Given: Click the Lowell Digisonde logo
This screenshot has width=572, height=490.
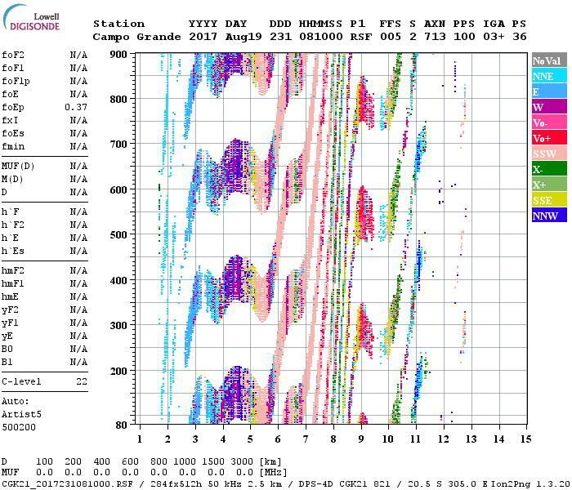Looking at the screenshot, I should pyautogui.click(x=31, y=18).
